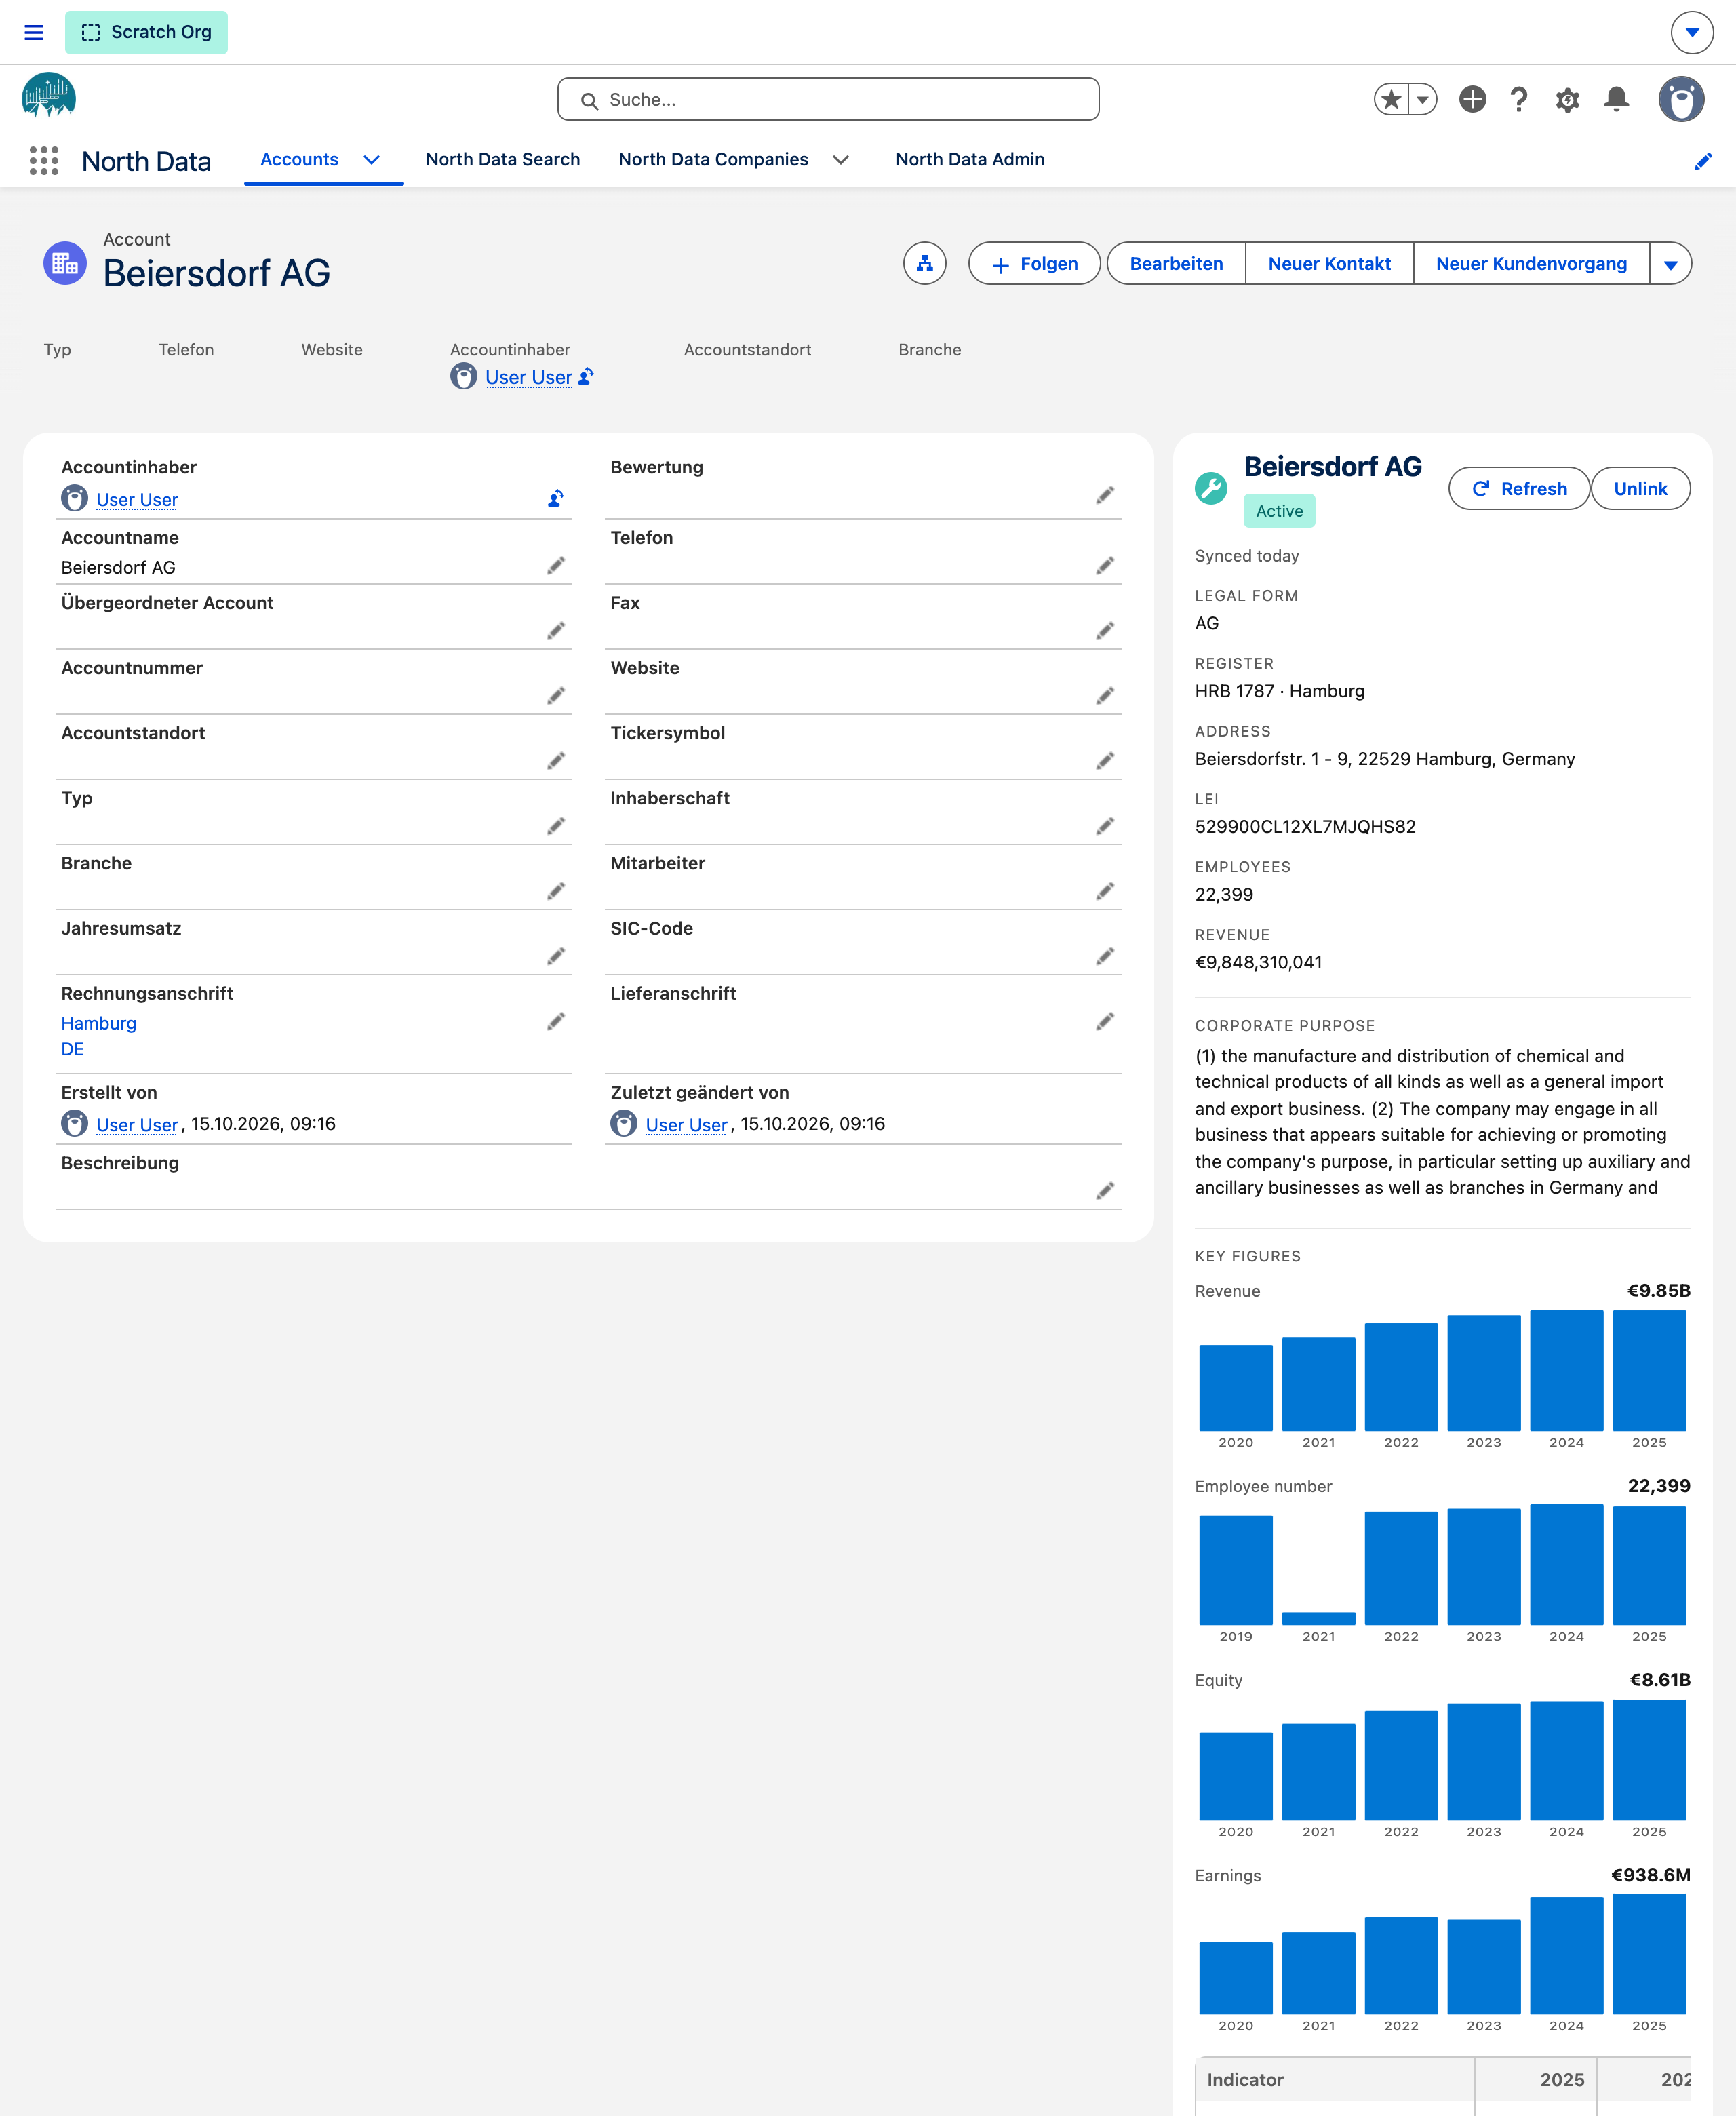
Task: Expand the top-right circular dropdown arrow
Action: click(x=1692, y=32)
